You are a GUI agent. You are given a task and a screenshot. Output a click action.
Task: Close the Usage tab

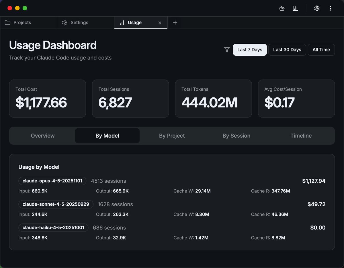pyautogui.click(x=160, y=23)
